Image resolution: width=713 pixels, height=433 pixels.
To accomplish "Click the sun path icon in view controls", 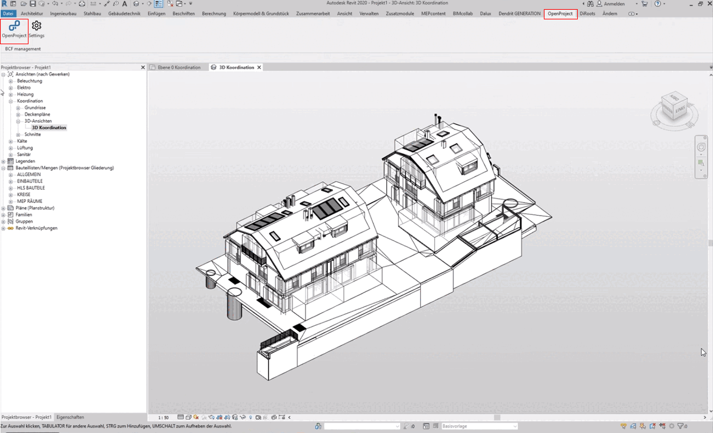I will [196, 417].
